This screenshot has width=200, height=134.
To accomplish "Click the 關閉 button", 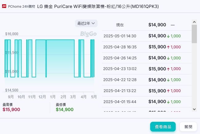I will 188,127.
